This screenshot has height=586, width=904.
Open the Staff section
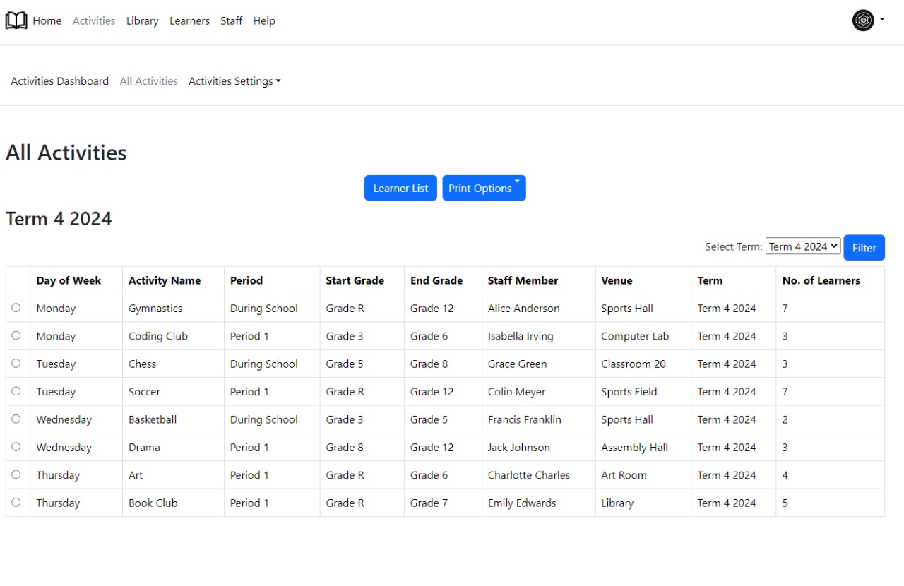pos(231,20)
